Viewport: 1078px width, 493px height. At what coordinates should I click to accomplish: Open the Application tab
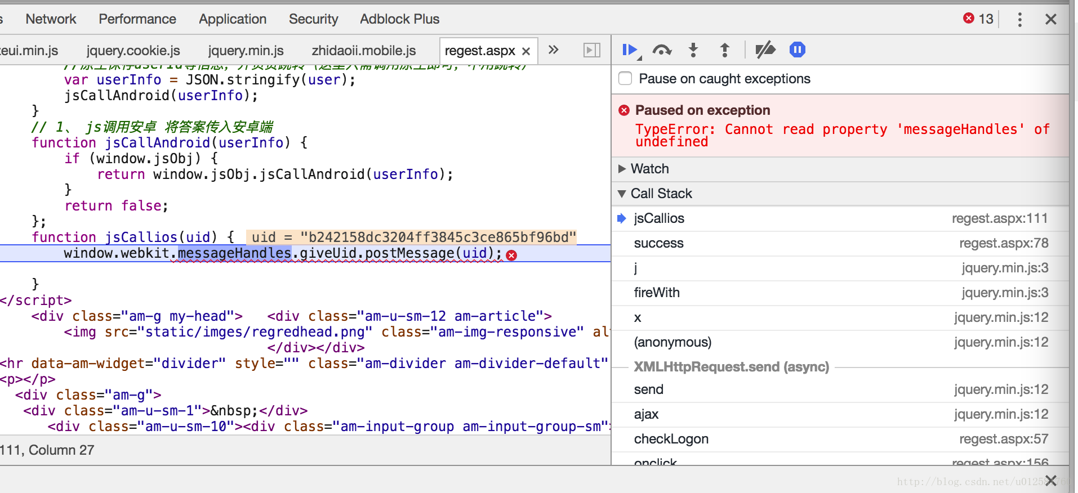pyautogui.click(x=233, y=19)
